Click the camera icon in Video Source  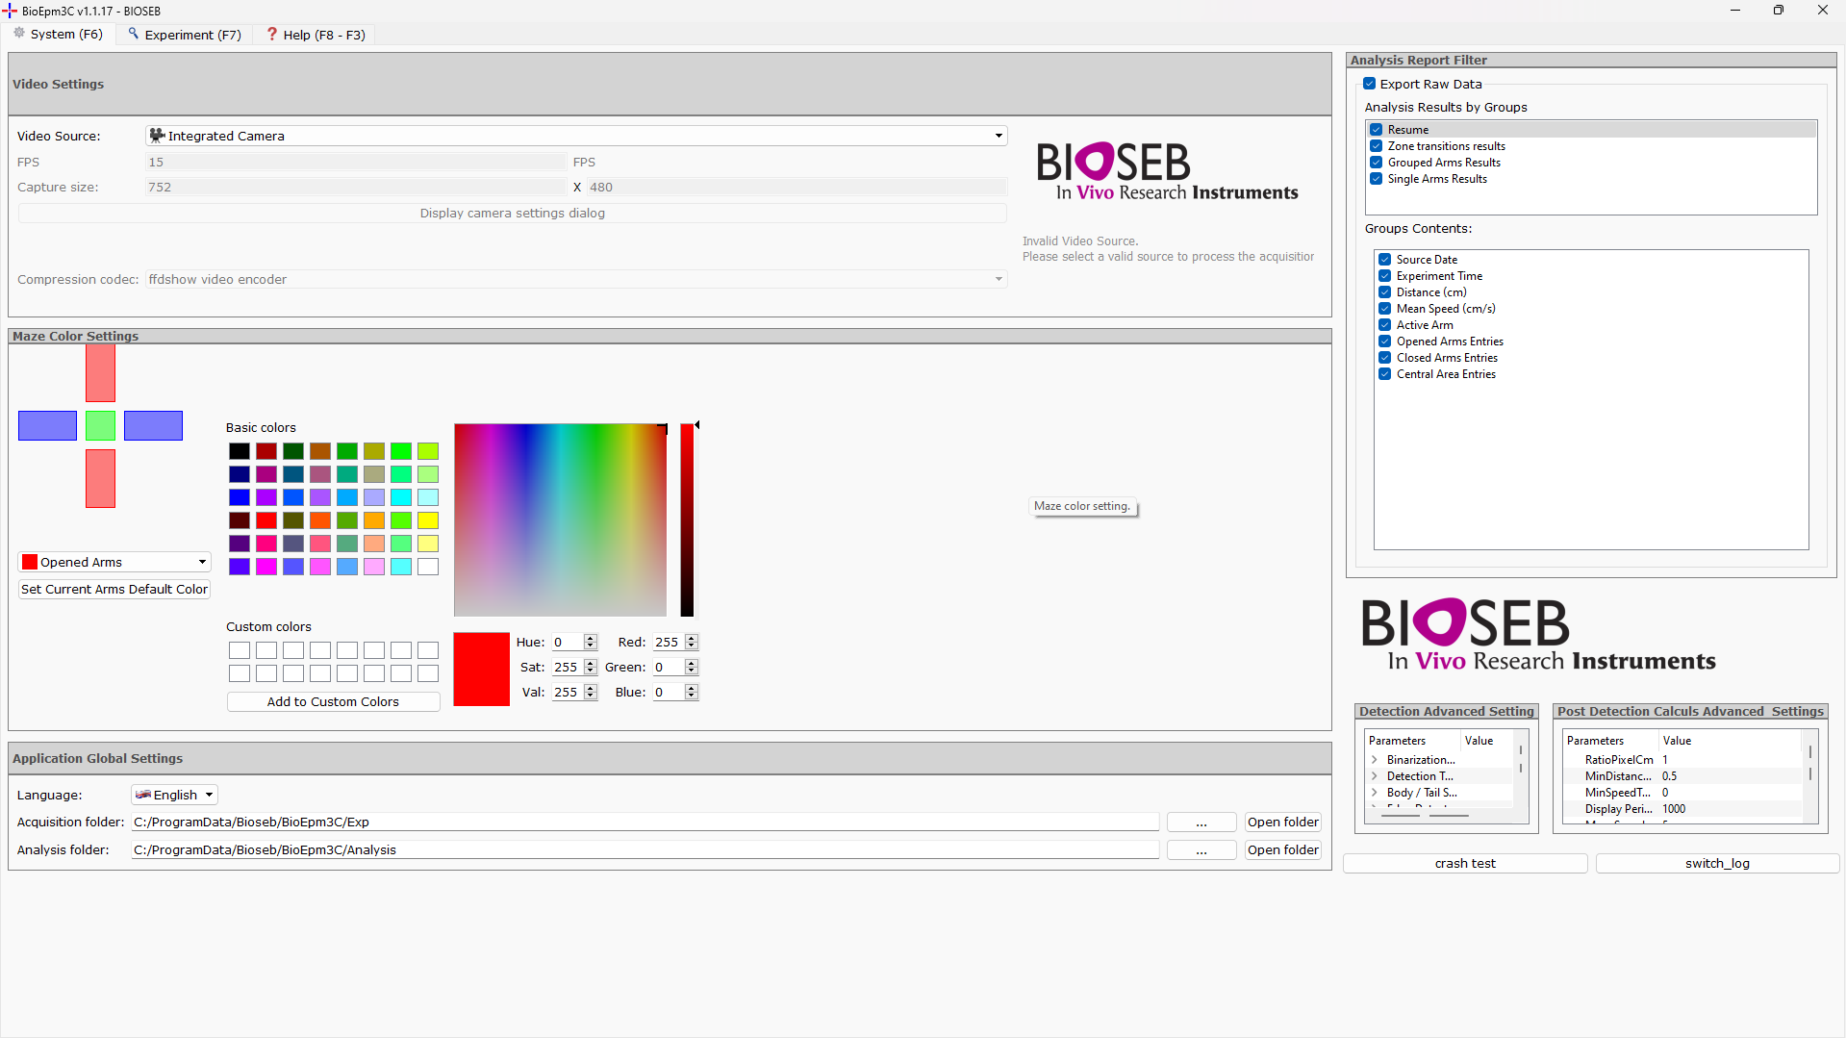coord(157,136)
